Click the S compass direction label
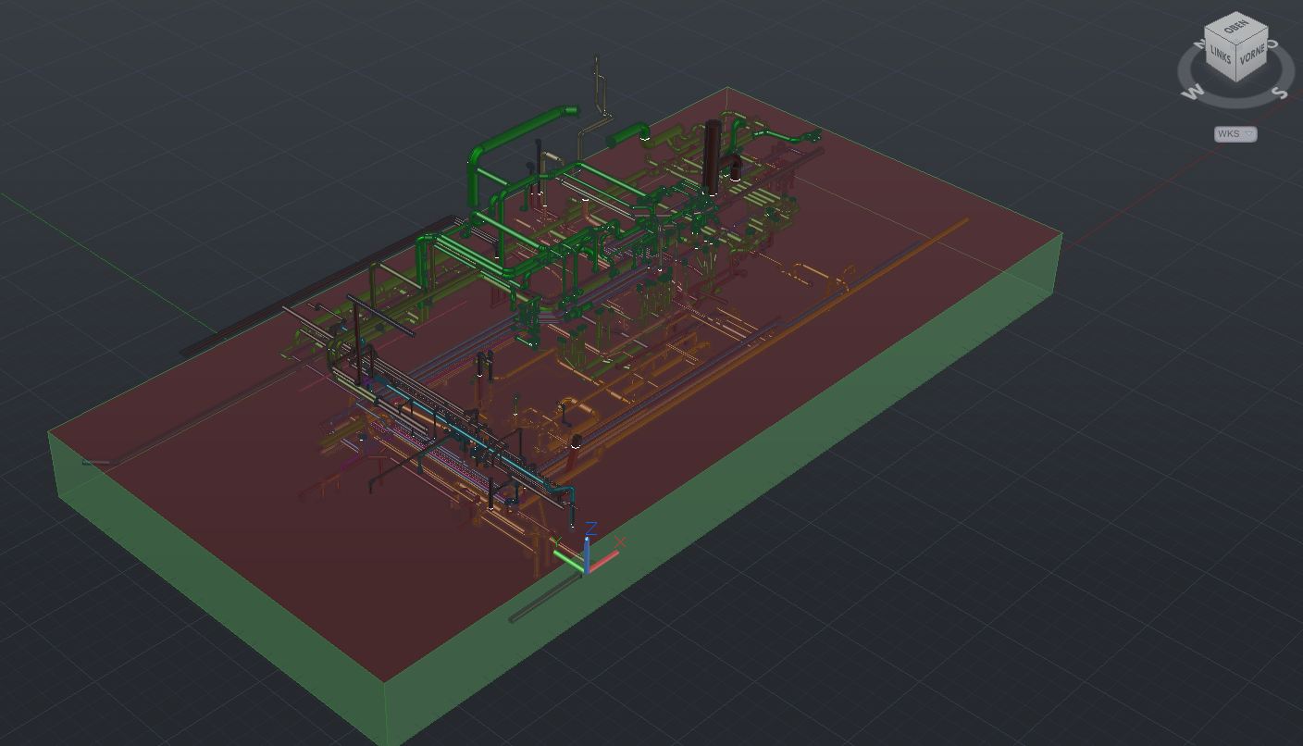 pos(1280,92)
